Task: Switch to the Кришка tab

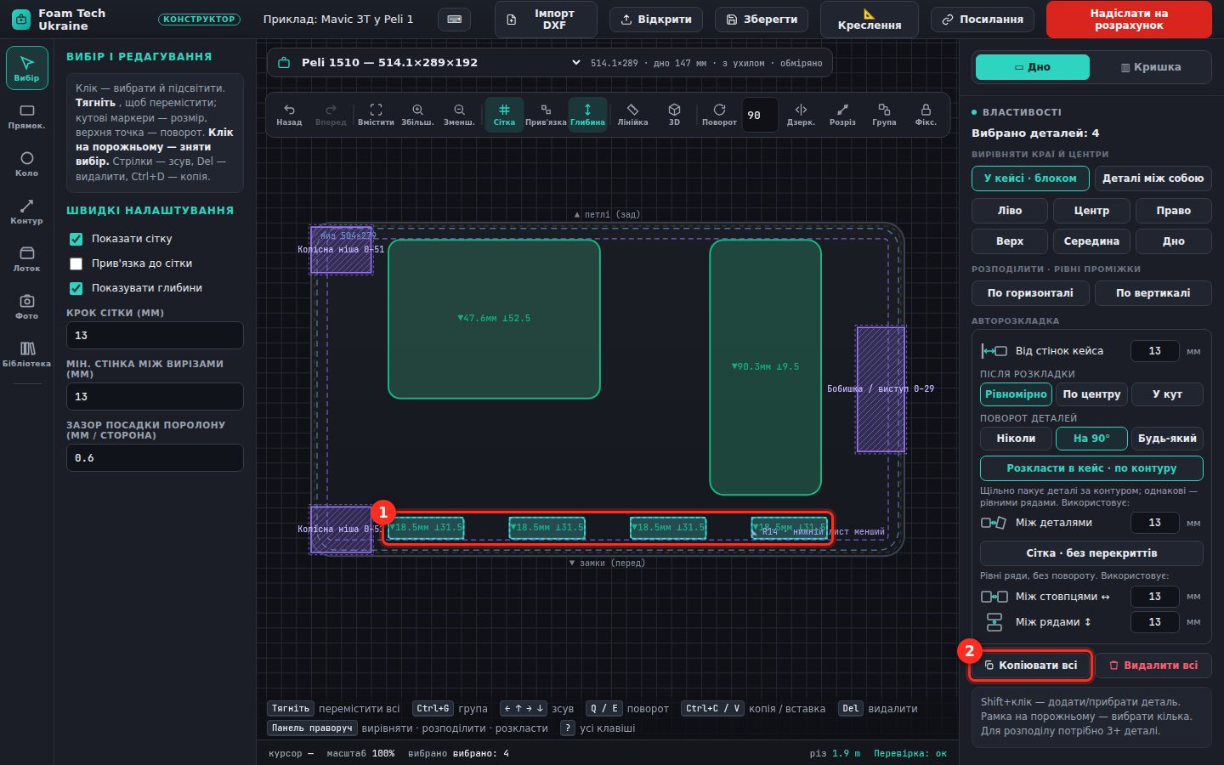Action: click(x=1151, y=67)
